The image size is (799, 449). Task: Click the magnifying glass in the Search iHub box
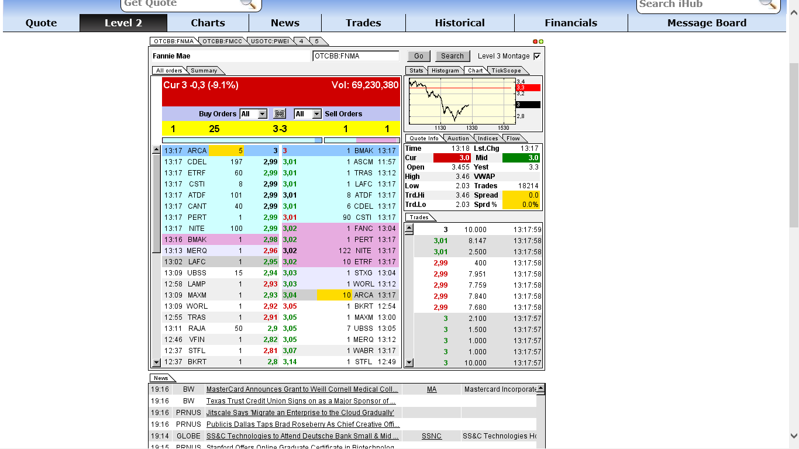pos(768,5)
